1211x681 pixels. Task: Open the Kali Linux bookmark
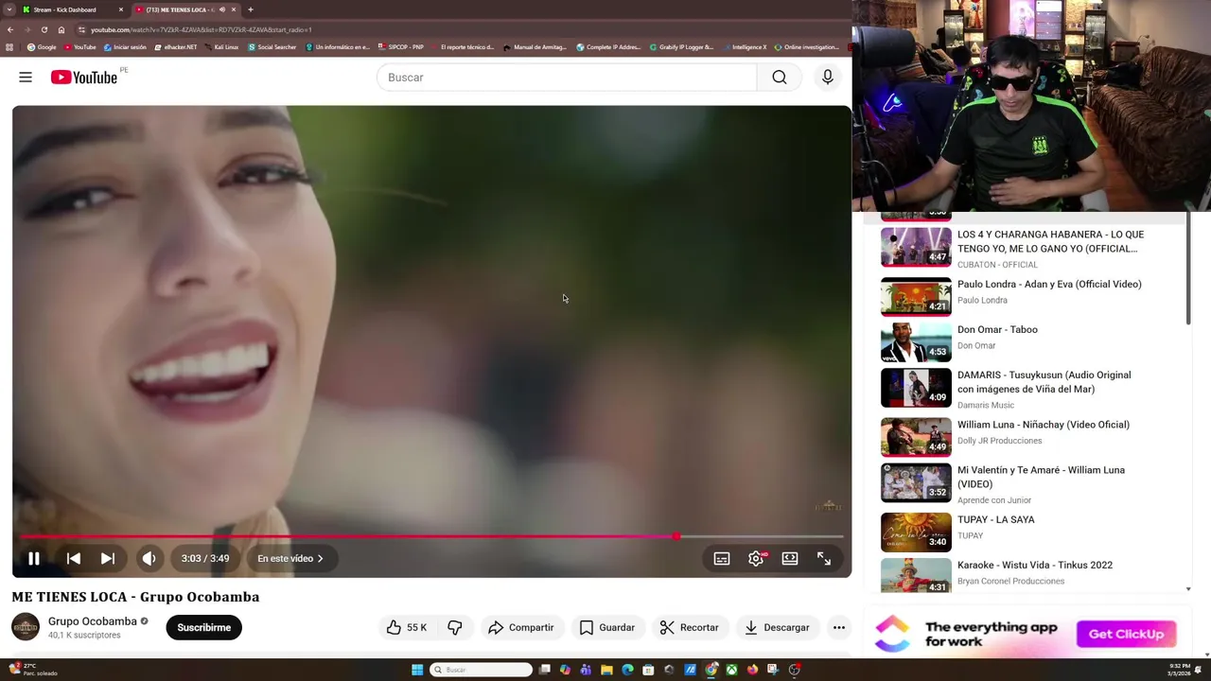tap(221, 47)
